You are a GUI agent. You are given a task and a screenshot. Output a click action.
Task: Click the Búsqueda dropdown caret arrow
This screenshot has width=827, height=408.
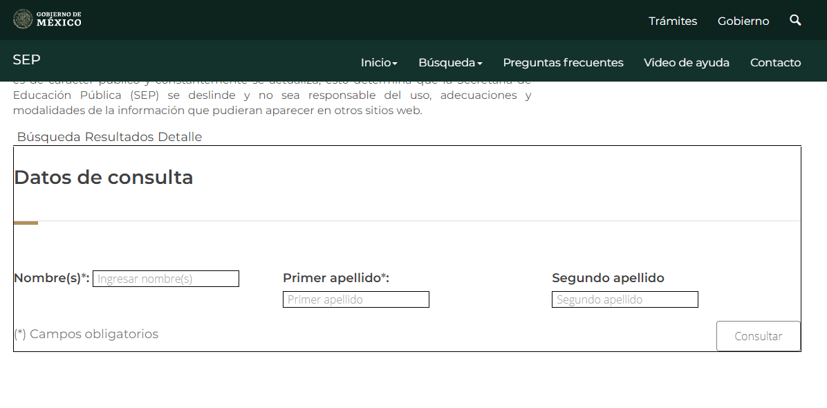click(479, 64)
